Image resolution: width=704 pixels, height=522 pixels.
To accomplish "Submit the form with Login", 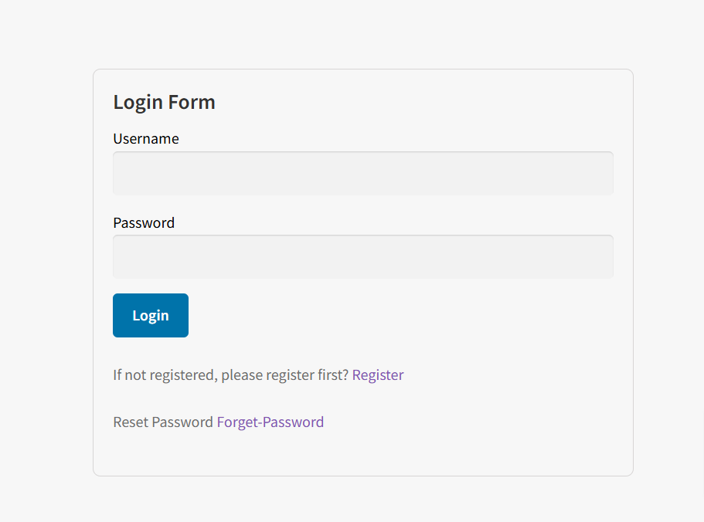I will 151,315.
